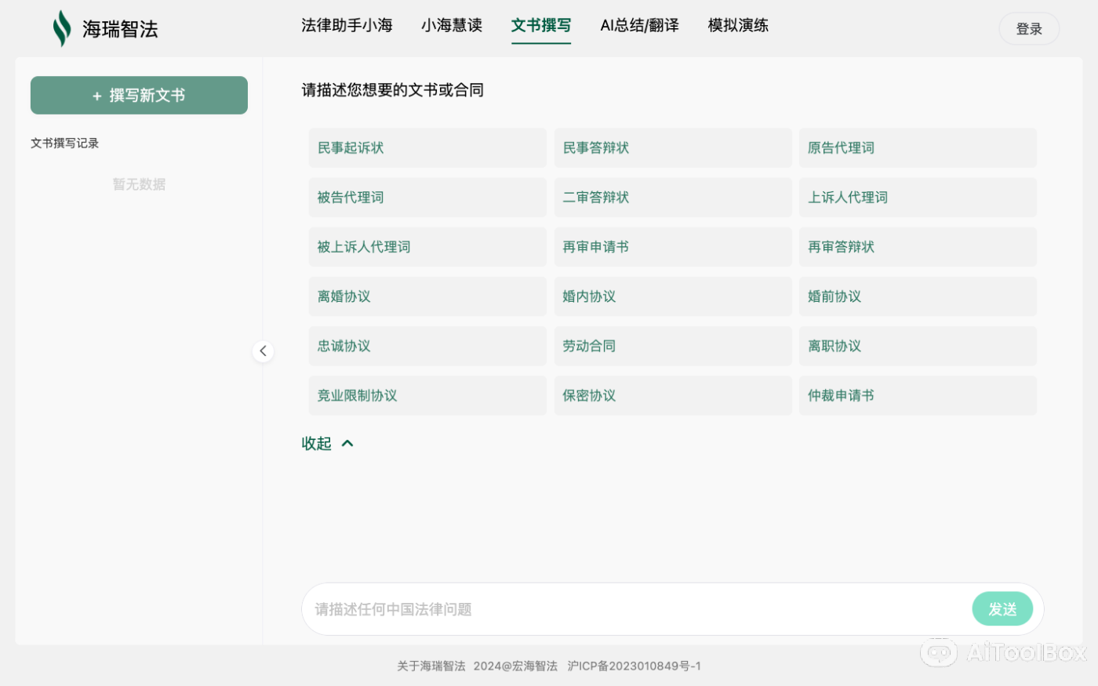The width and height of the screenshot is (1098, 686).
Task: Open 小海慧读 from the top menu
Action: pyautogui.click(x=451, y=25)
